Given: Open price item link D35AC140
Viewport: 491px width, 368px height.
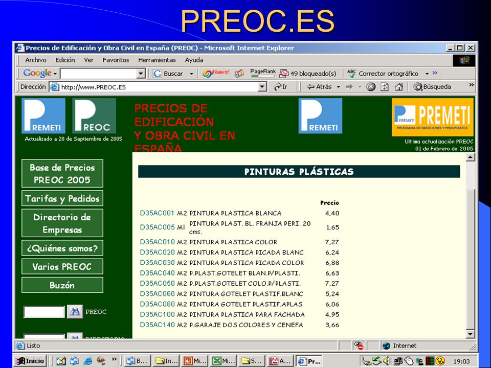Looking at the screenshot, I should pos(157,325).
